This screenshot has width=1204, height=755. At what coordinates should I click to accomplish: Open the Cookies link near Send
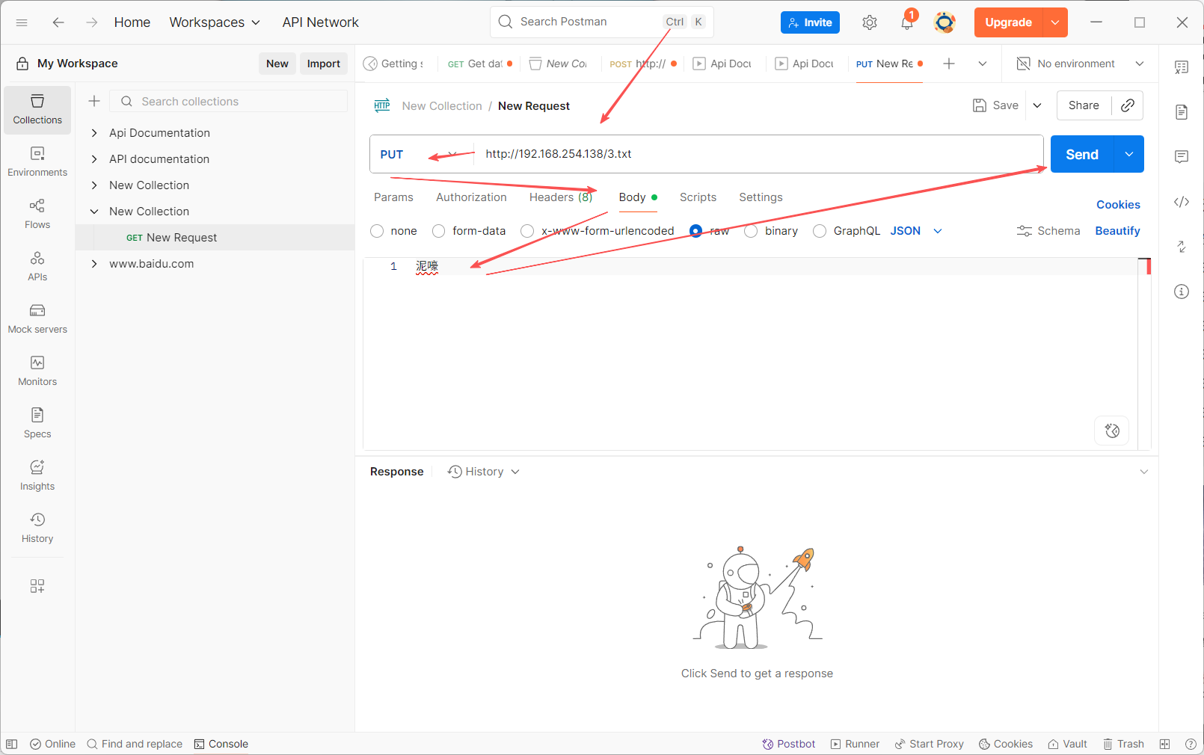click(x=1118, y=205)
